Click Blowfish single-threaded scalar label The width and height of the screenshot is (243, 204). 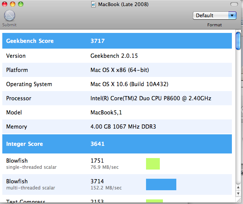31,164
